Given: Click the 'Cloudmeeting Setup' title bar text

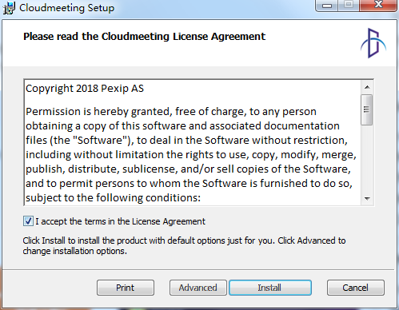Looking at the screenshot, I should click(x=66, y=8).
